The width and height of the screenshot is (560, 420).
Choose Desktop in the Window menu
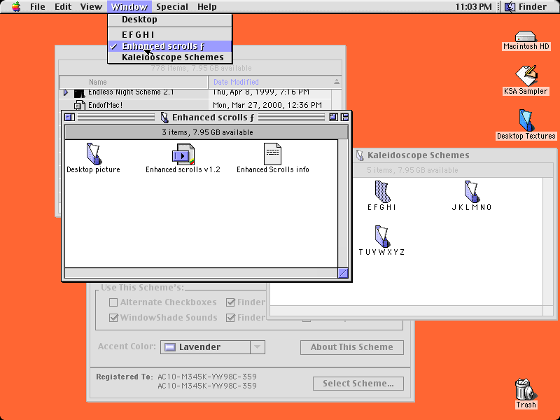170,20
